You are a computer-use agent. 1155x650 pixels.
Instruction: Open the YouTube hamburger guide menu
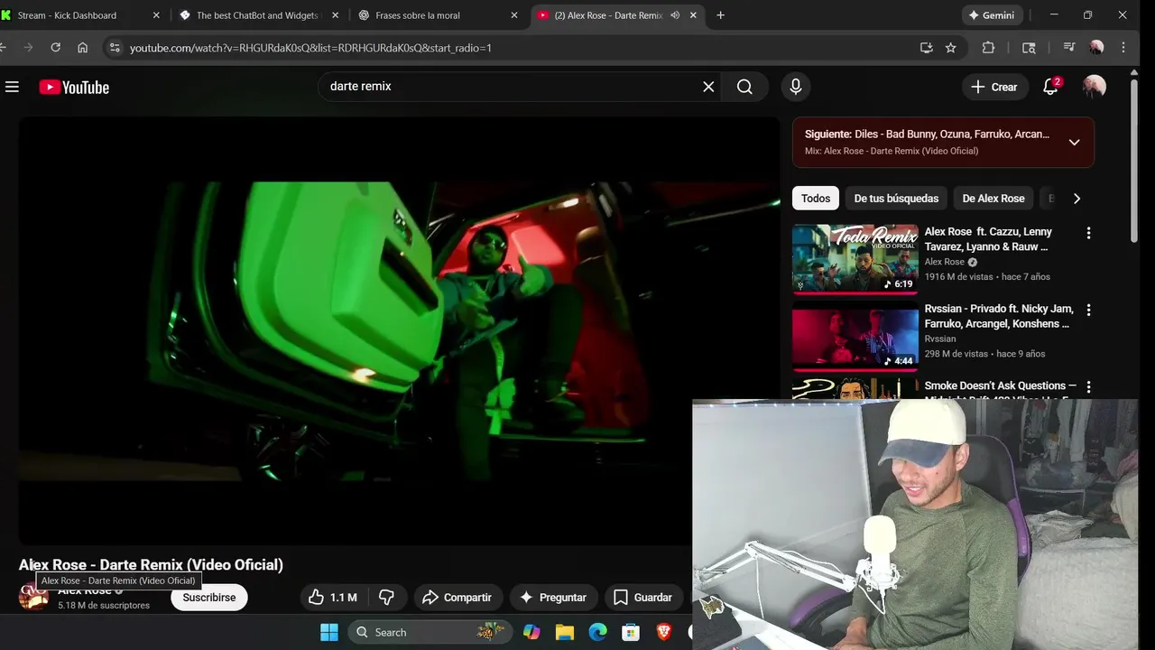tap(12, 87)
